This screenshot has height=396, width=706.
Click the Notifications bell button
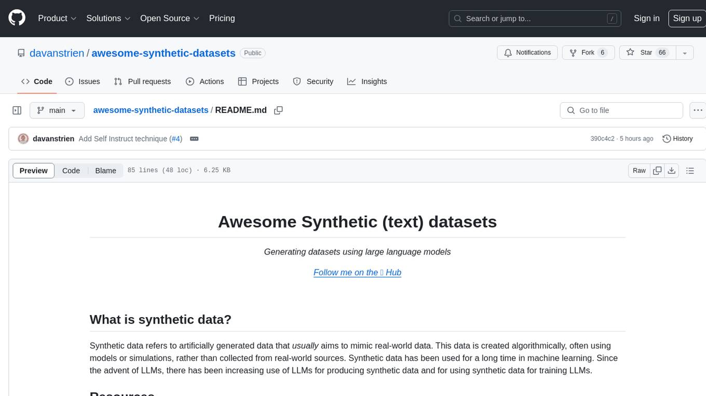coord(527,53)
